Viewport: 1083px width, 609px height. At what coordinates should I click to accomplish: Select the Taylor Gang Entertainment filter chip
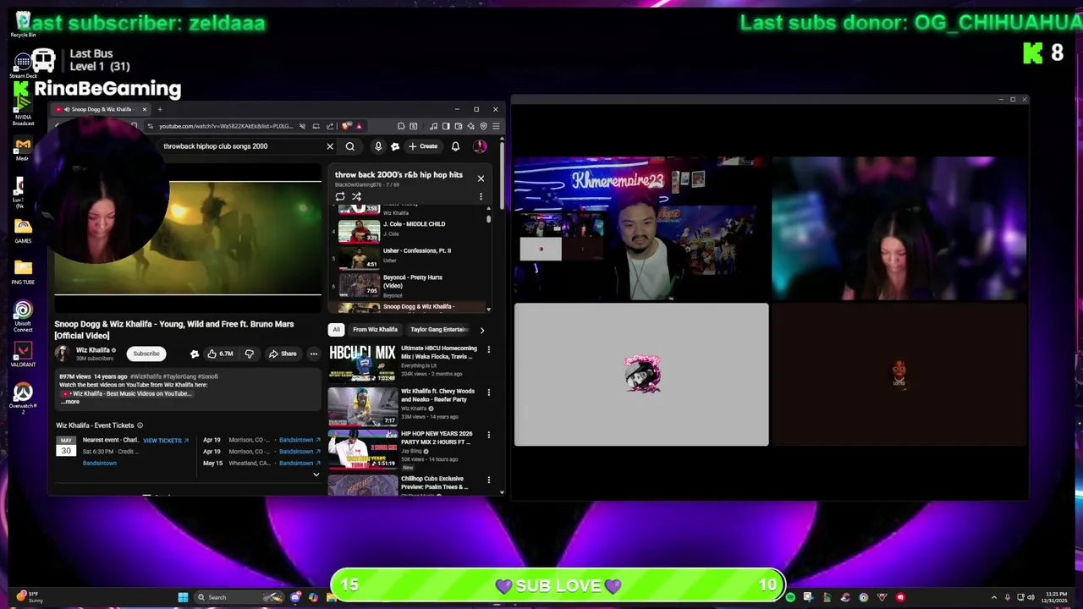tap(438, 330)
